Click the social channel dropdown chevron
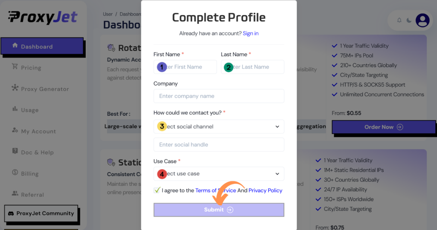 pos(277,126)
